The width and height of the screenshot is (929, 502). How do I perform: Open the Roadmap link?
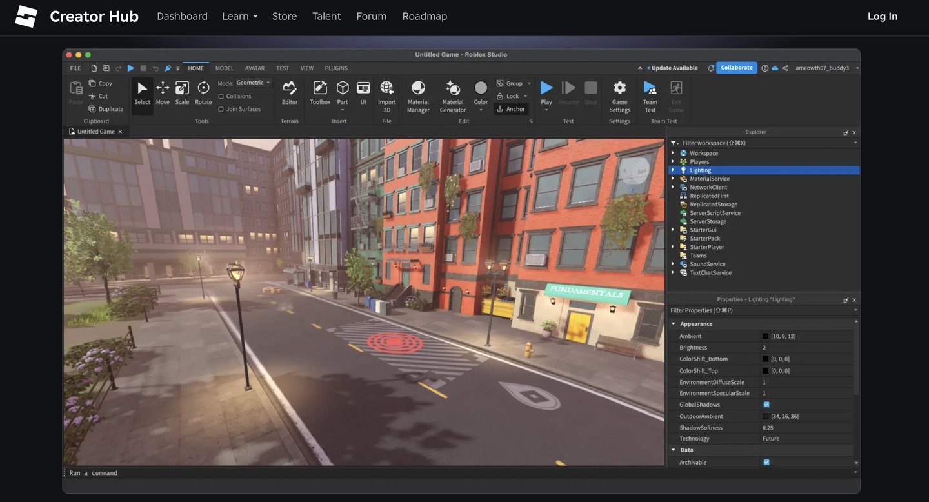coord(425,16)
